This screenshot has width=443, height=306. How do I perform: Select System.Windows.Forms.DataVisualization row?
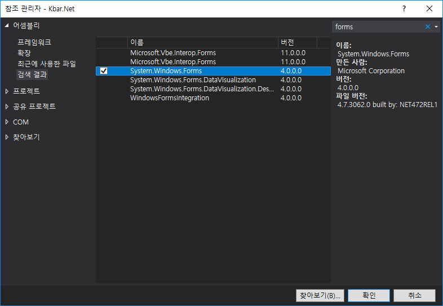[x=213, y=80]
